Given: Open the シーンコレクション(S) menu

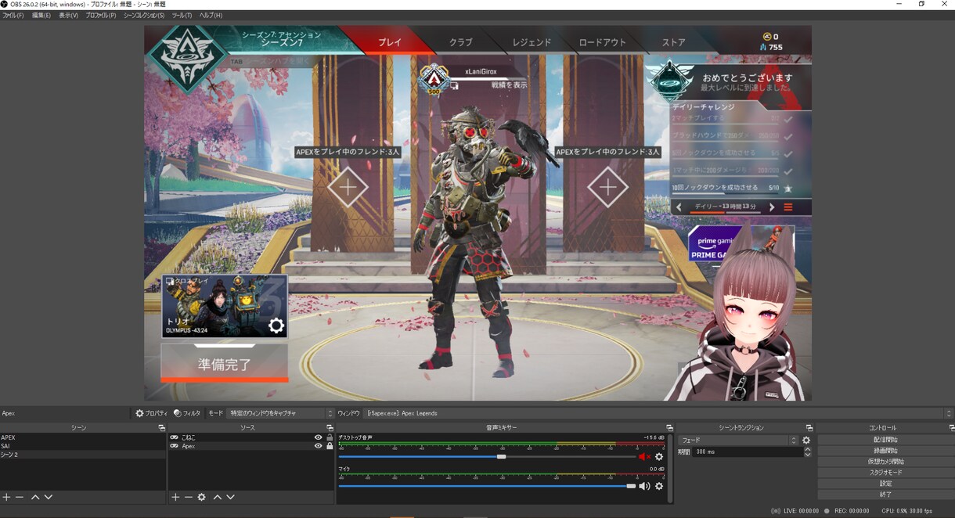Looking at the screenshot, I should pos(144,16).
